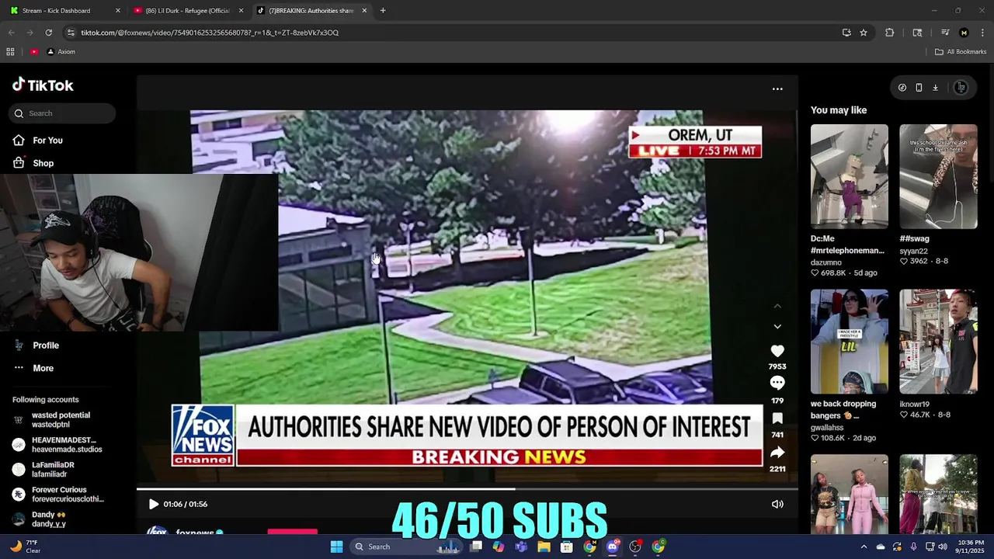Click the phone app icon in top pill
994x559 pixels.
pos(919,88)
